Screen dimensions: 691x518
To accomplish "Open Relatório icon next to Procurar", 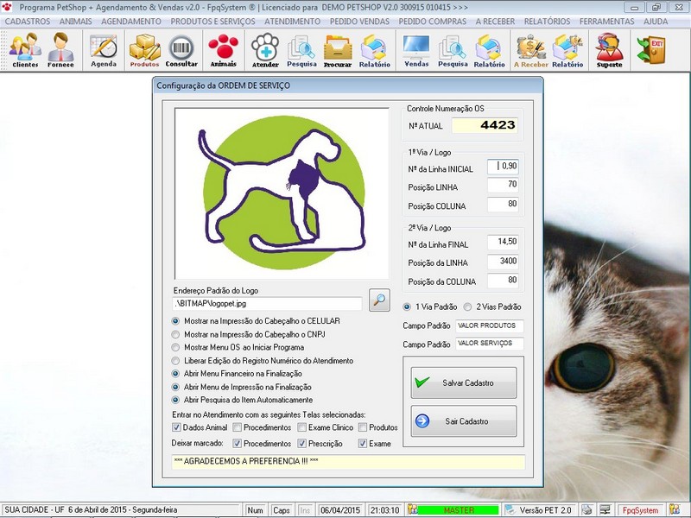I will coord(374,50).
